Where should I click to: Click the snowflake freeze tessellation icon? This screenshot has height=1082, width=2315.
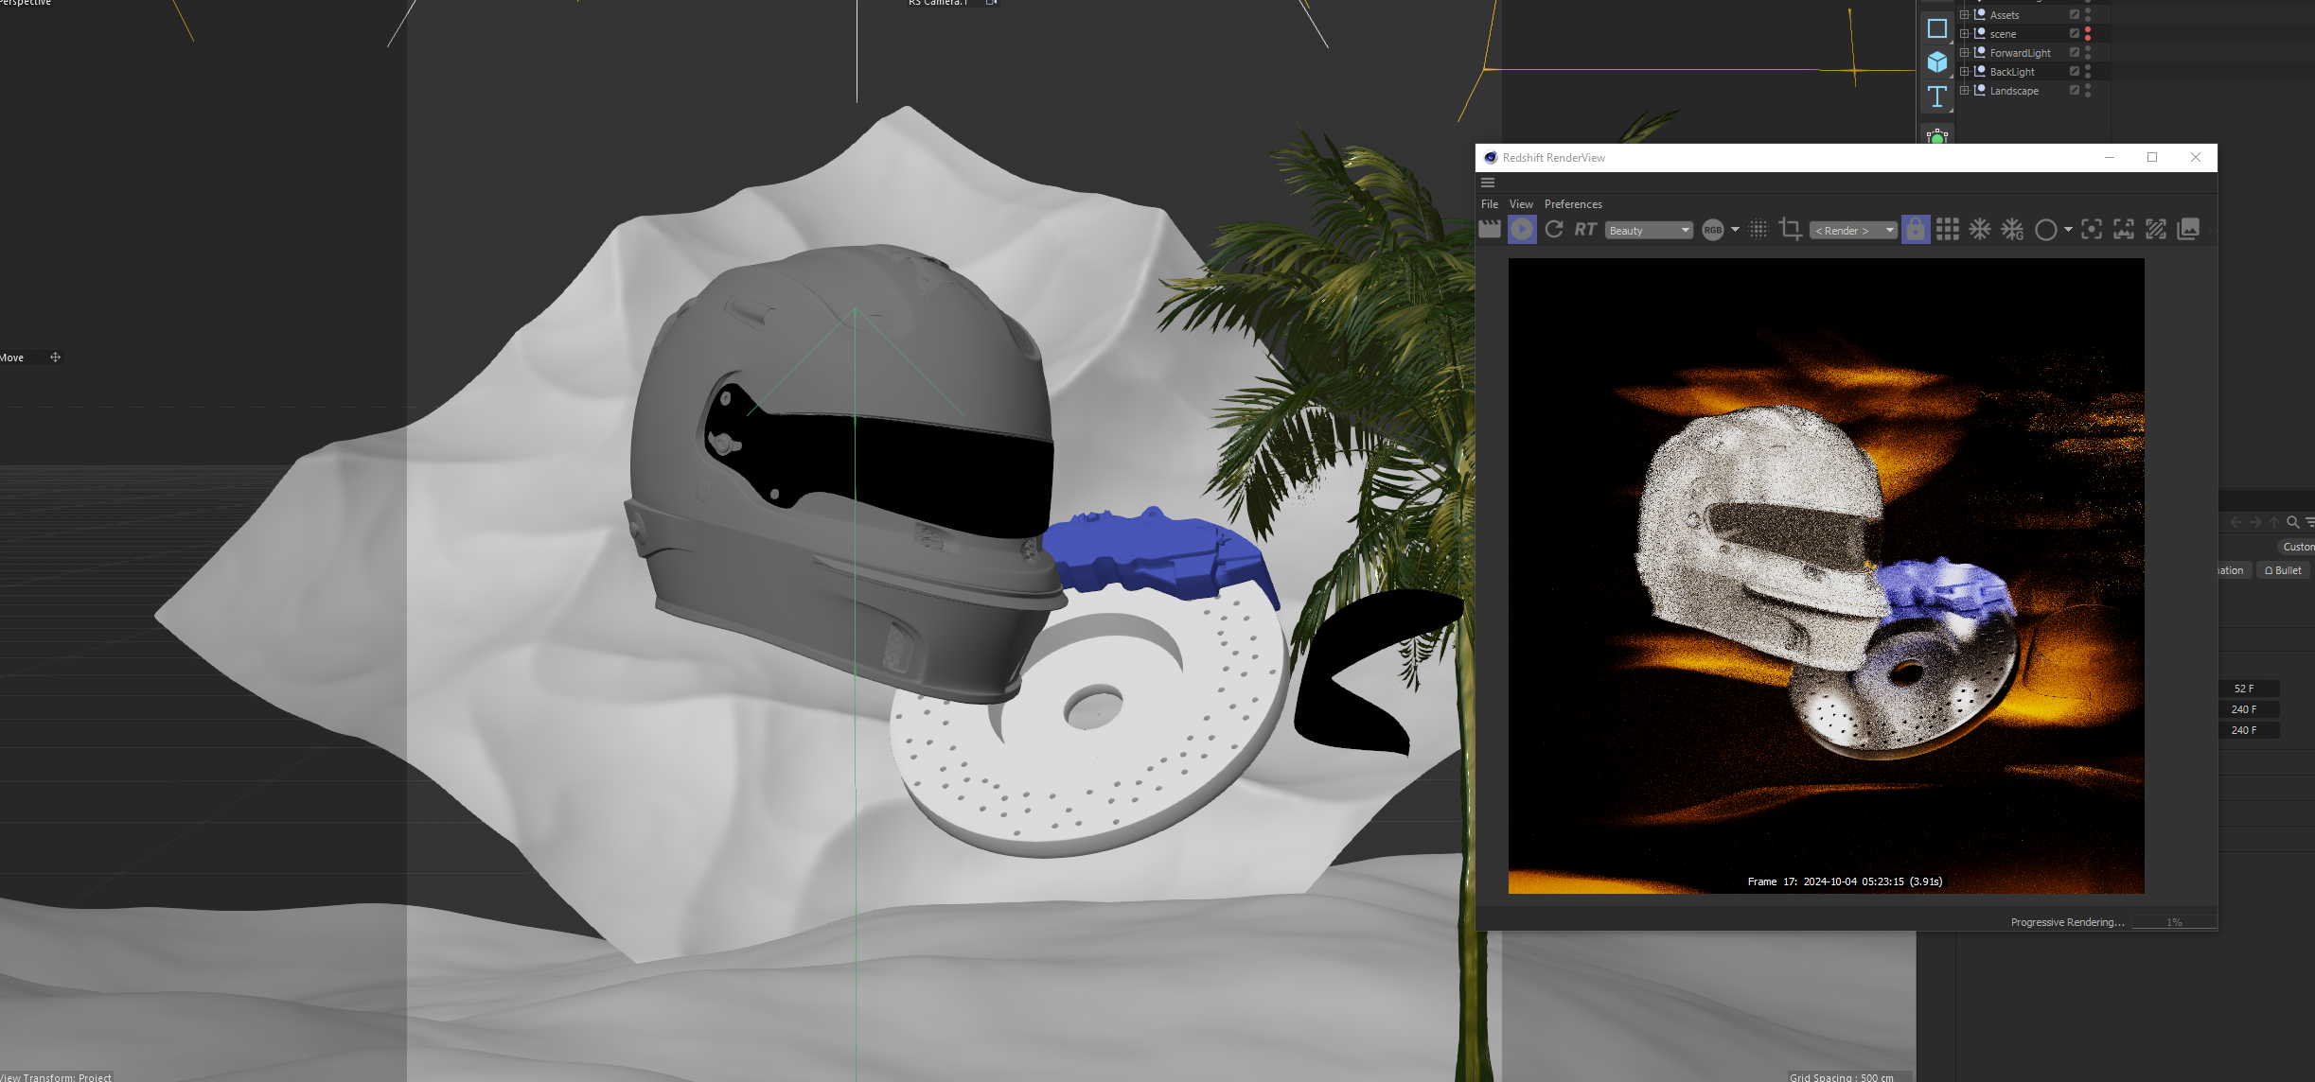click(x=1980, y=229)
